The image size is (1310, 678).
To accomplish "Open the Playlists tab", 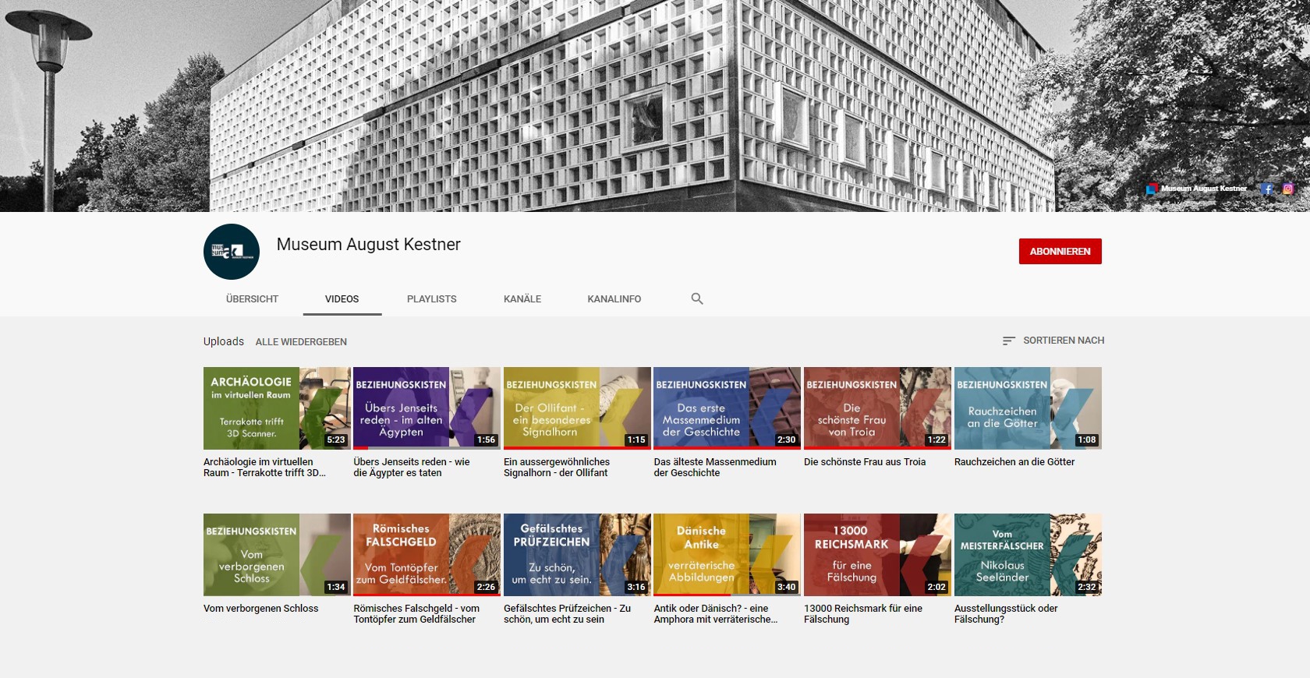I will [x=432, y=299].
